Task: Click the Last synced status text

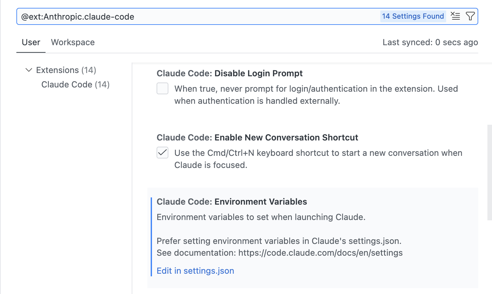Action: [430, 42]
